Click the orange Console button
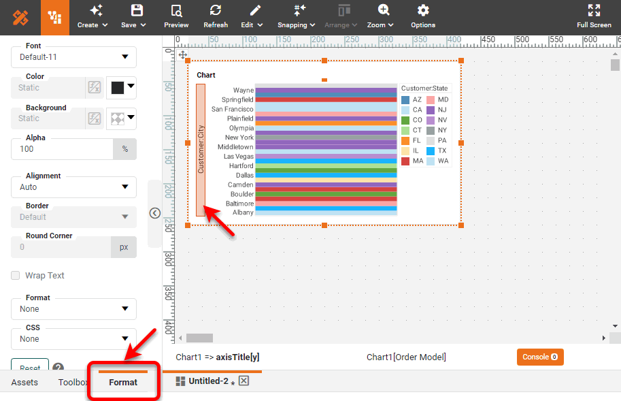Image resolution: width=621 pixels, height=401 pixels. click(539, 356)
